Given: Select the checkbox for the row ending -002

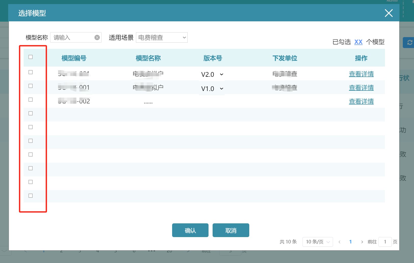Looking at the screenshot, I should (x=31, y=100).
